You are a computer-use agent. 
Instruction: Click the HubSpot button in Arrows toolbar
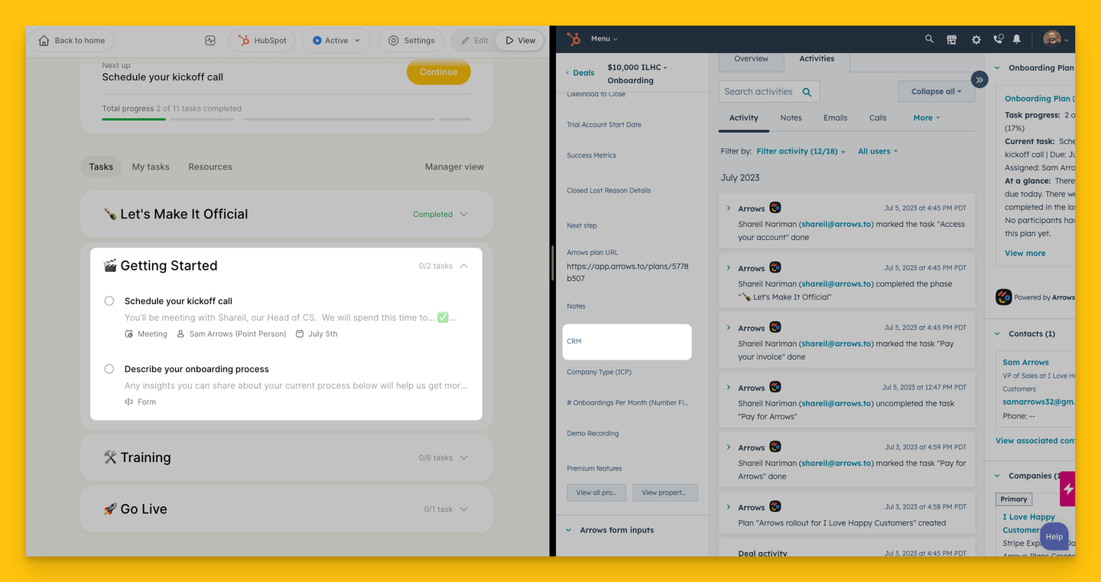262,40
